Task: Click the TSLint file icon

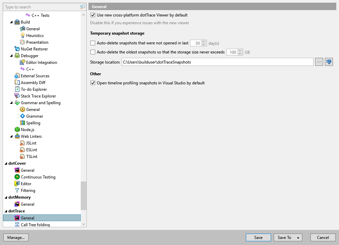Action: (22, 156)
